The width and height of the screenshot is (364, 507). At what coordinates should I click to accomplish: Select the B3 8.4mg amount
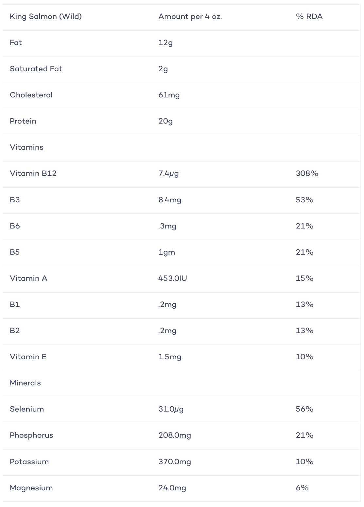click(170, 200)
